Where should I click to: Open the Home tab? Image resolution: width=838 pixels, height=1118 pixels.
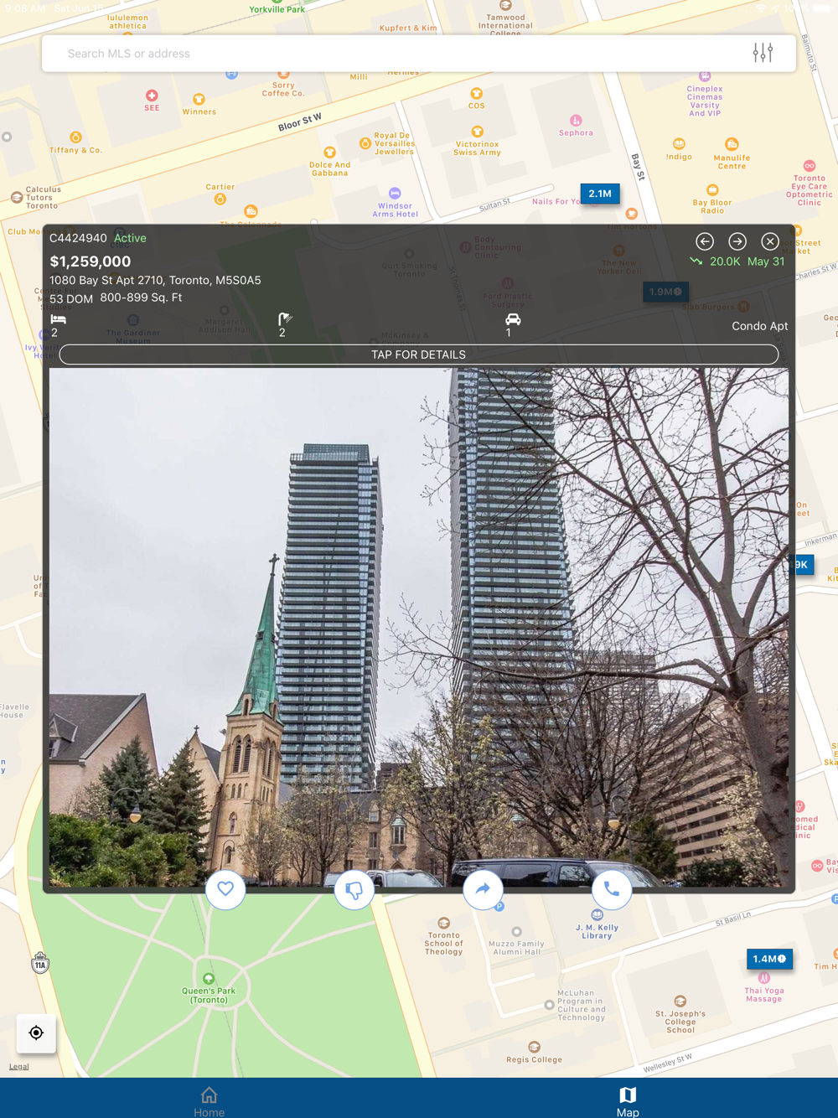pos(209,1101)
